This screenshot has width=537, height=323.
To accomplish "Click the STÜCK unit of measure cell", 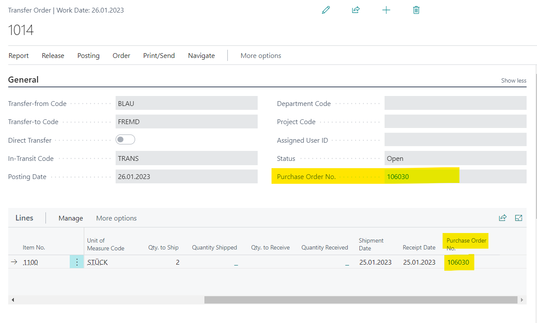I will click(x=97, y=262).
